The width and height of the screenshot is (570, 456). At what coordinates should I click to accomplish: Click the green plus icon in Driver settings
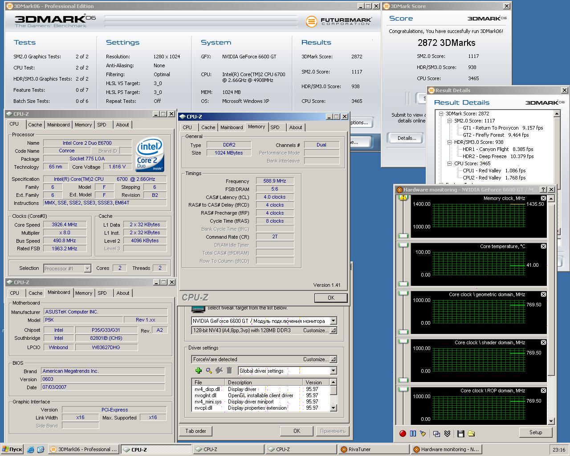(199, 370)
